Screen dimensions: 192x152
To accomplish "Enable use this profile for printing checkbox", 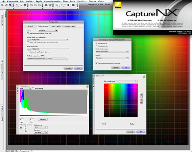I will pos(28,52).
